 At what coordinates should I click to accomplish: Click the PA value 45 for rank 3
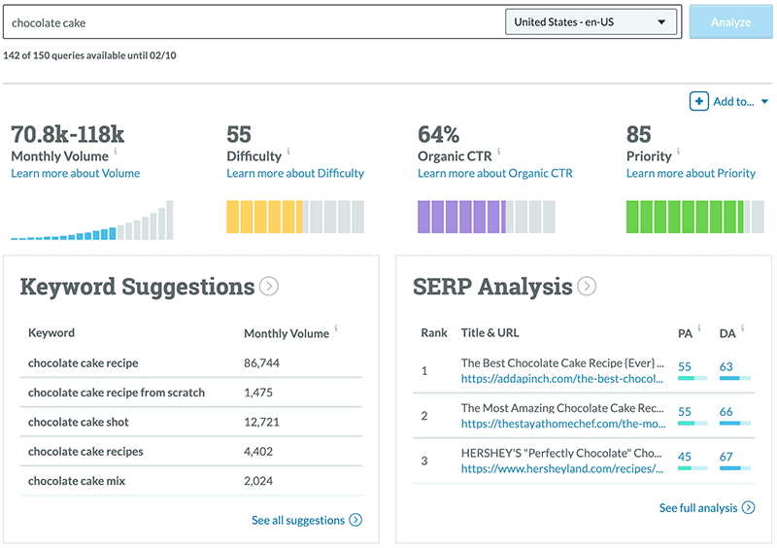coord(685,457)
